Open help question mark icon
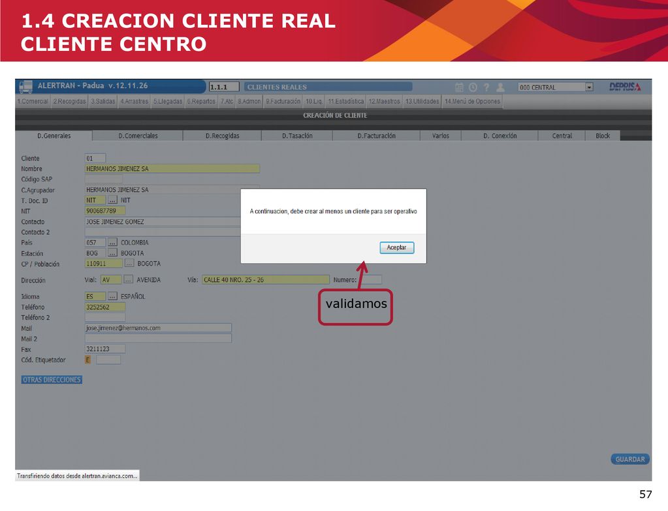The image size is (668, 511). (x=486, y=87)
